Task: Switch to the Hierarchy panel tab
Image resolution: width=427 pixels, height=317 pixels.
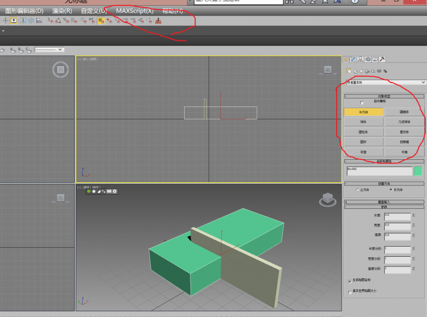Action: [360, 59]
